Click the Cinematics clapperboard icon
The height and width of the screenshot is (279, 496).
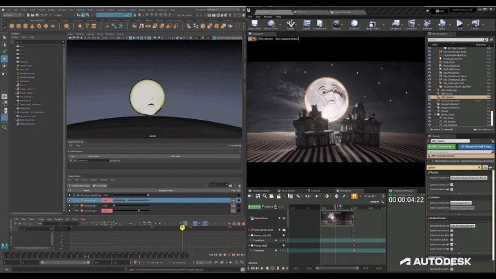click(x=411, y=23)
